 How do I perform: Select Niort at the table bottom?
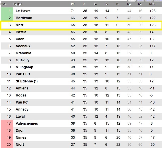point(20,145)
